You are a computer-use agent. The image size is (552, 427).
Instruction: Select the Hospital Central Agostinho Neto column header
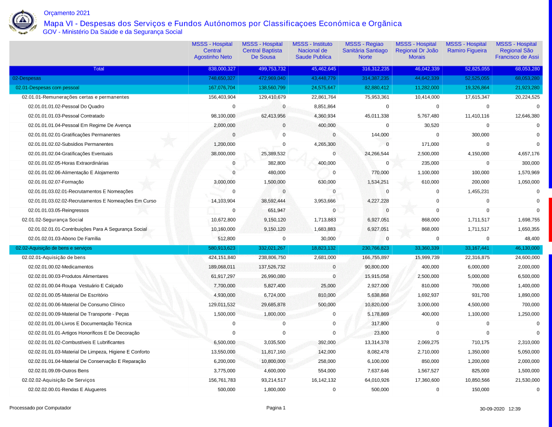(213, 50)
